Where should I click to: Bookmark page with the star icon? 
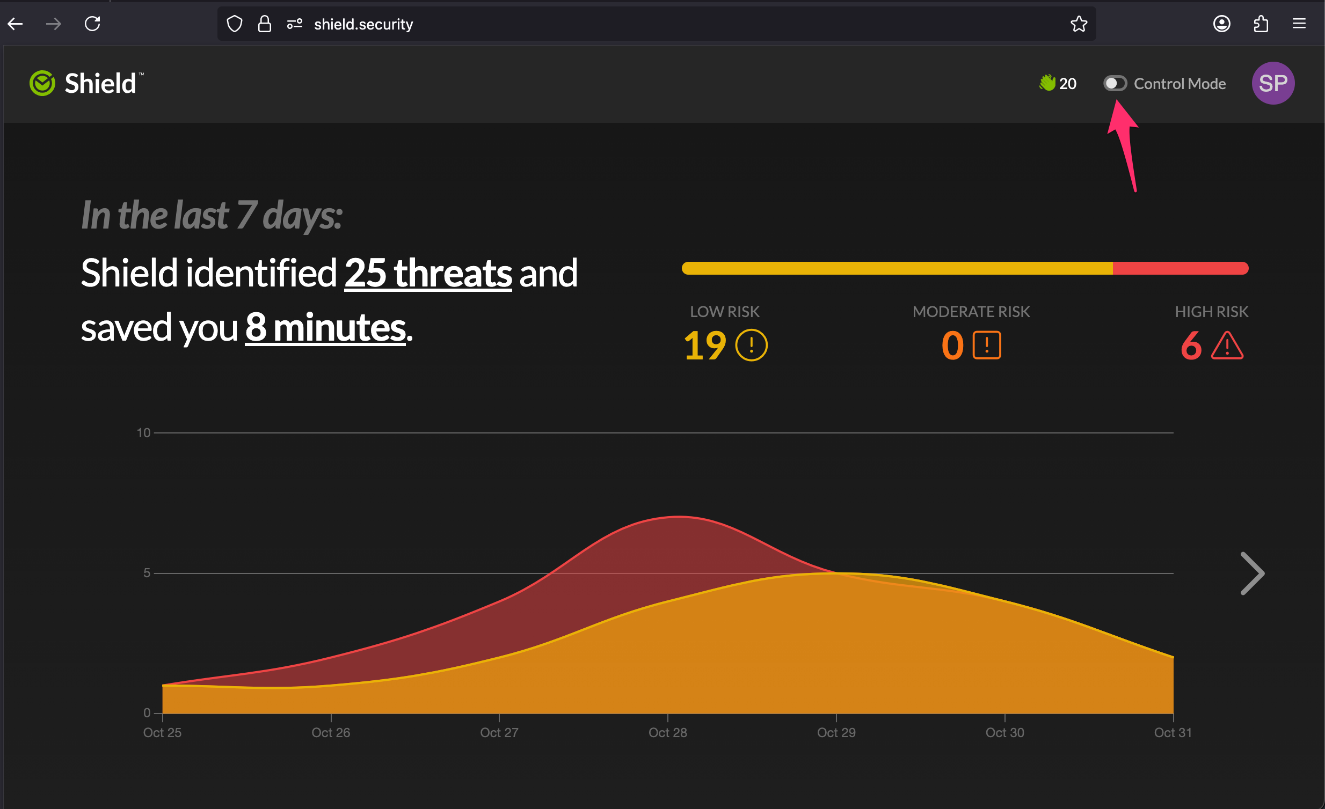tap(1078, 24)
